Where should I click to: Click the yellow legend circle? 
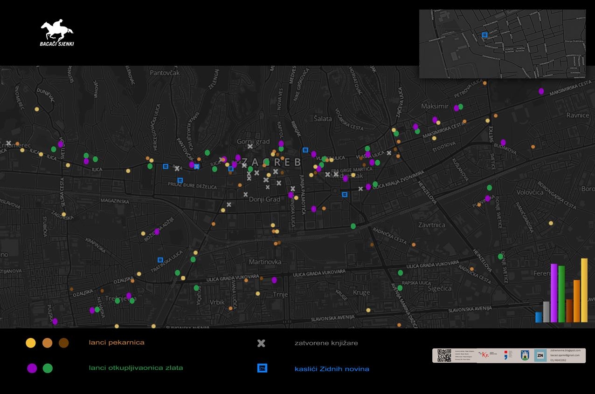(31, 343)
